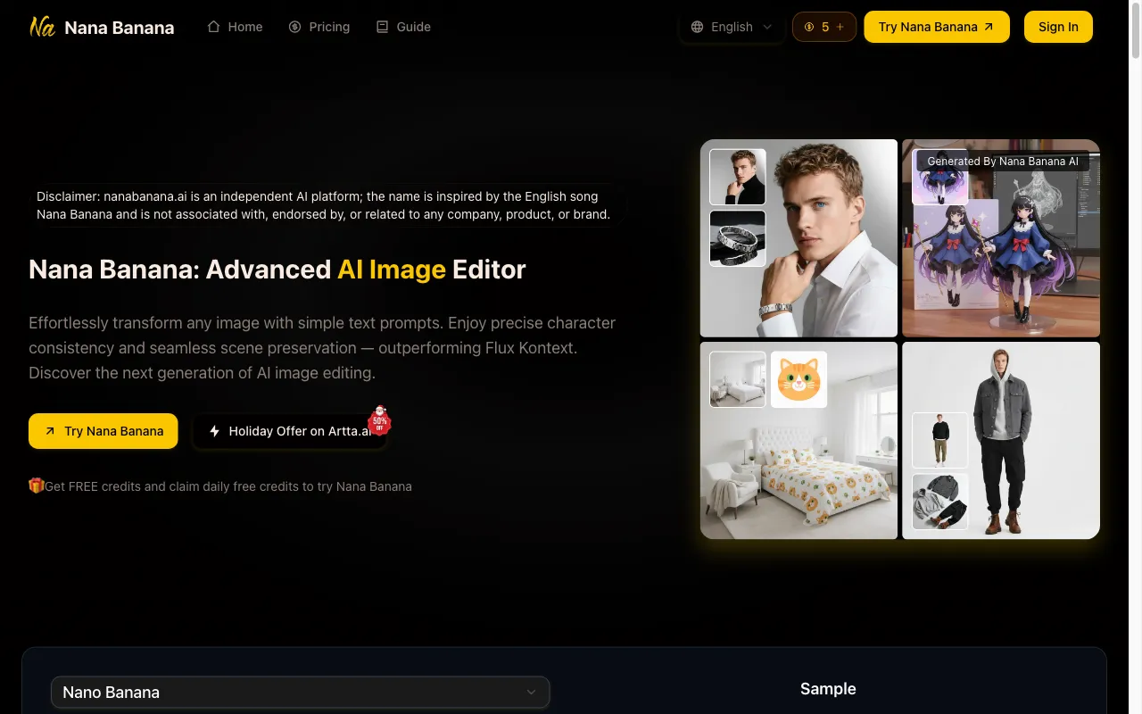Open the Home navigation link
The width and height of the screenshot is (1142, 714).
[235, 27]
